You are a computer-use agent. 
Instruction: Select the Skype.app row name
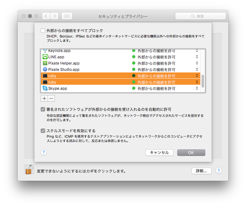point(58,88)
